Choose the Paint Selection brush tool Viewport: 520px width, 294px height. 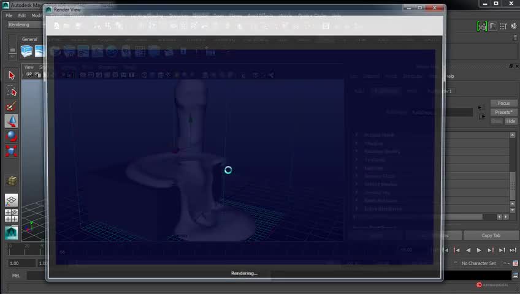pyautogui.click(x=11, y=107)
